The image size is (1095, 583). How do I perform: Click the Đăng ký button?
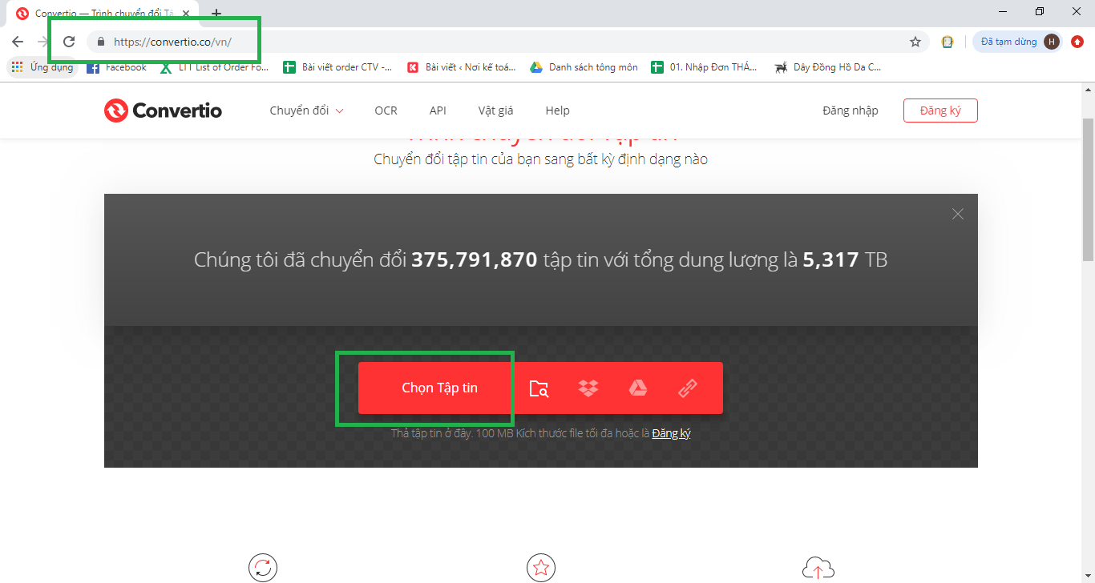[x=940, y=110]
